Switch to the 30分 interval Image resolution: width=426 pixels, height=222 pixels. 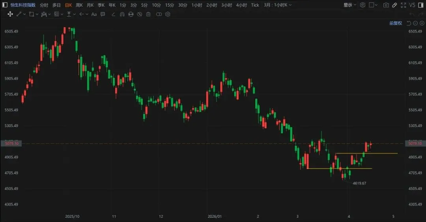pos(183,5)
